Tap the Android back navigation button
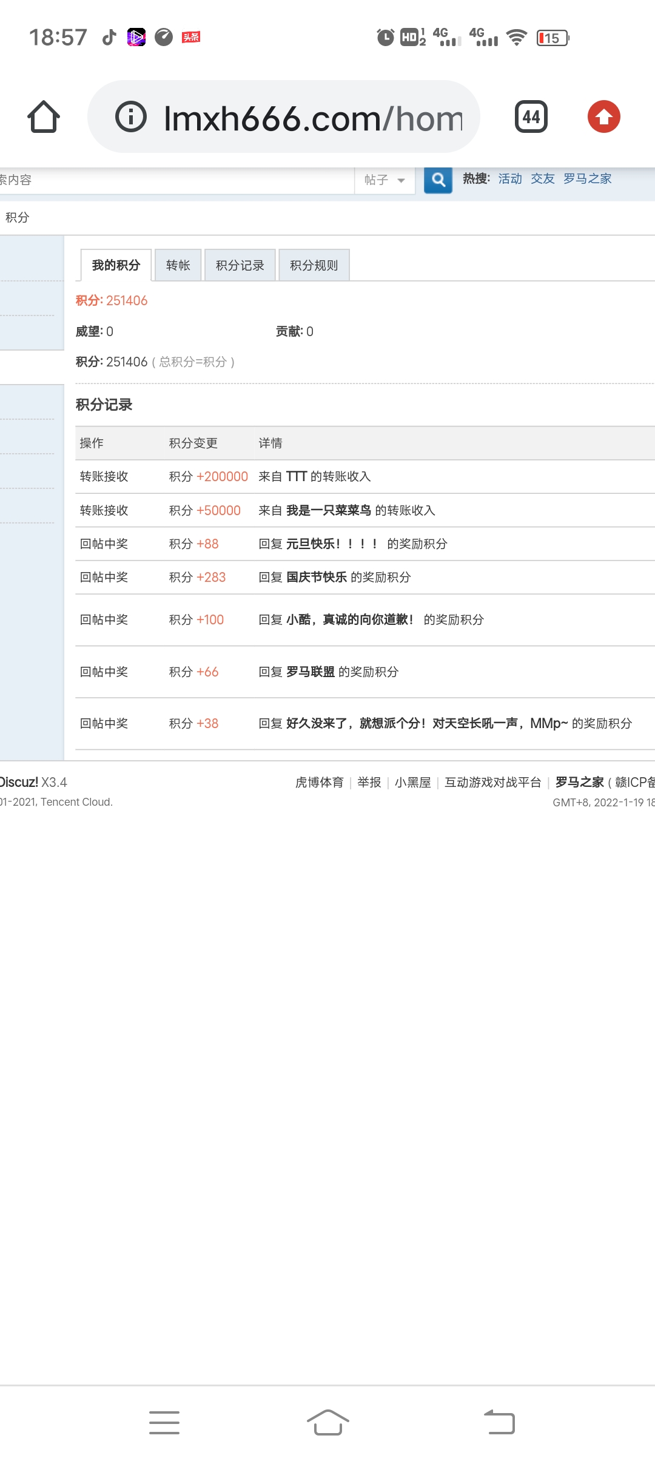Image resolution: width=655 pixels, height=1461 pixels. (499, 1423)
